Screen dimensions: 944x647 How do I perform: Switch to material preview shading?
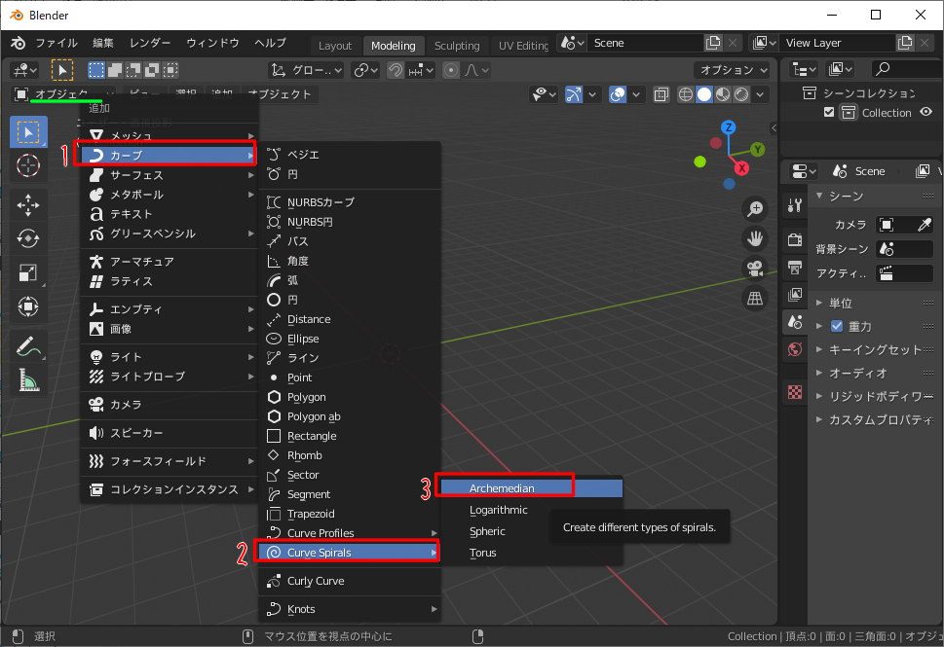point(723,94)
